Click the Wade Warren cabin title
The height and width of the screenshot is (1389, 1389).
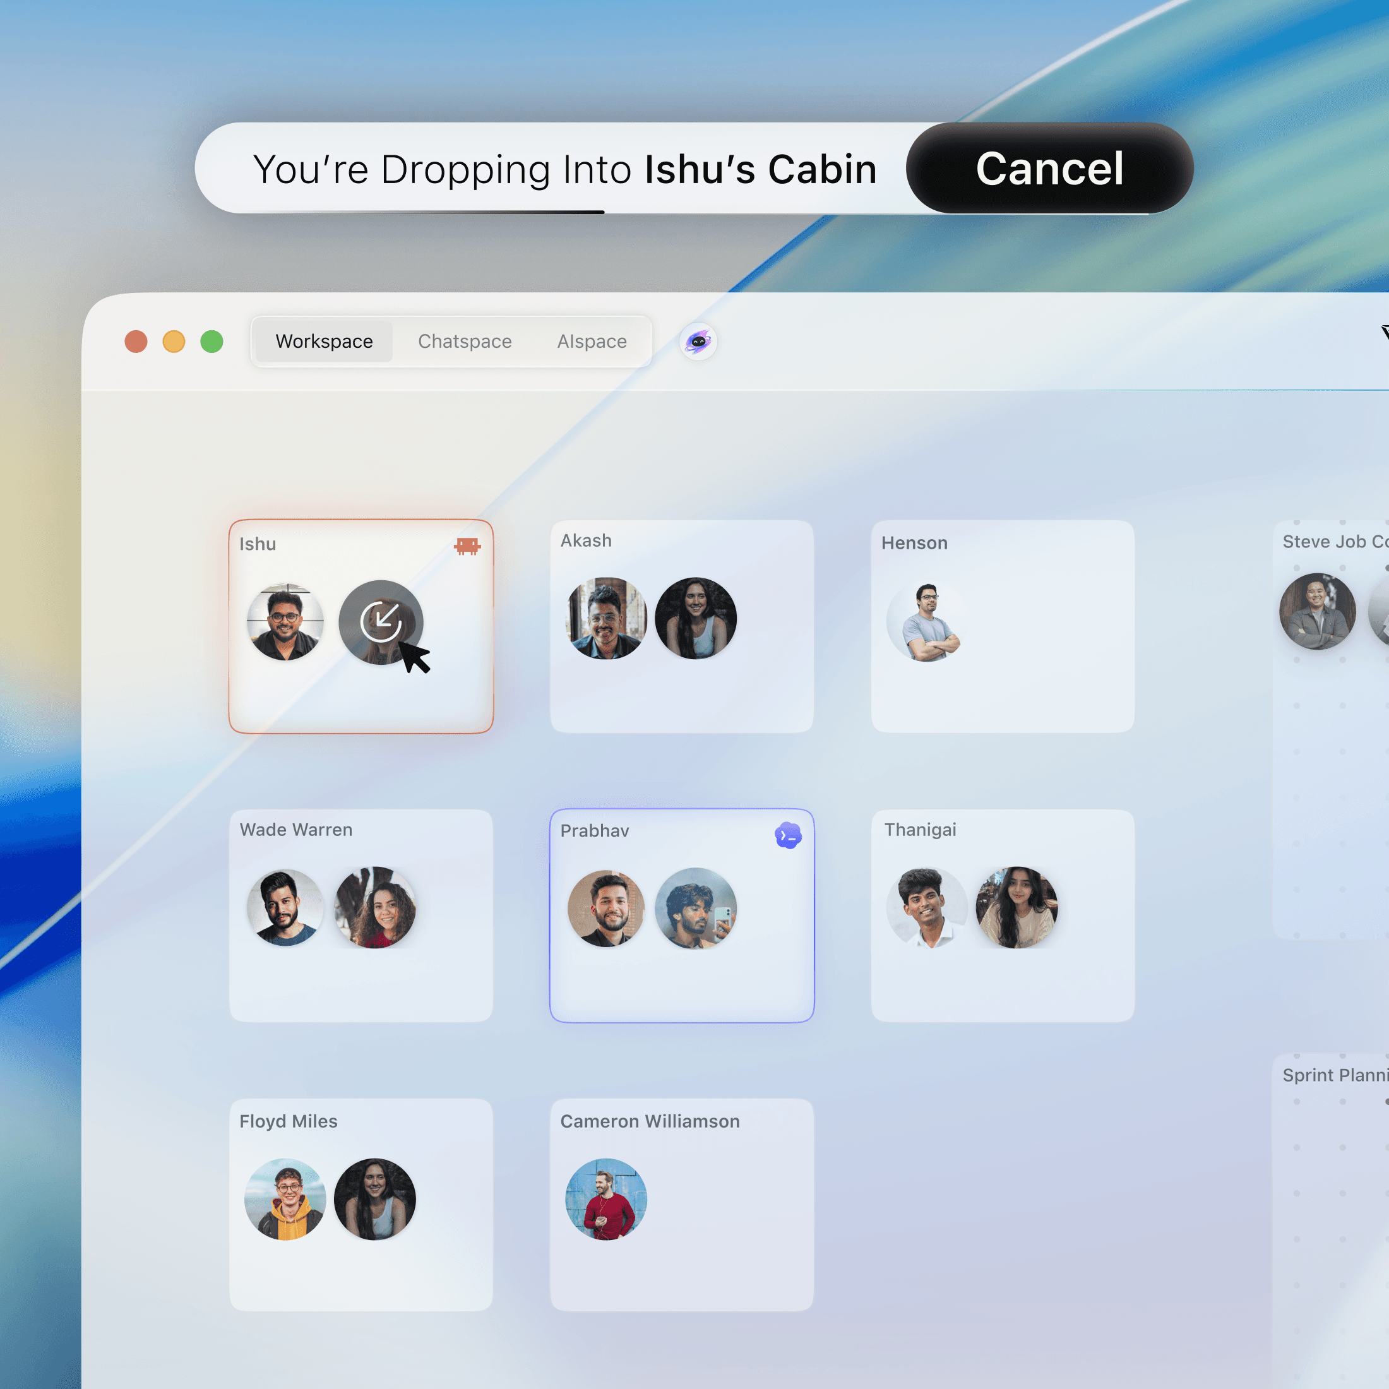[296, 830]
